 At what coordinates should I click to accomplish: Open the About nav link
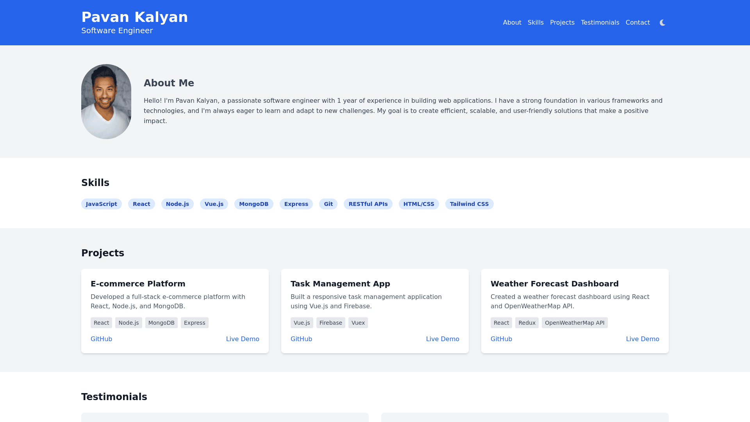tap(512, 23)
